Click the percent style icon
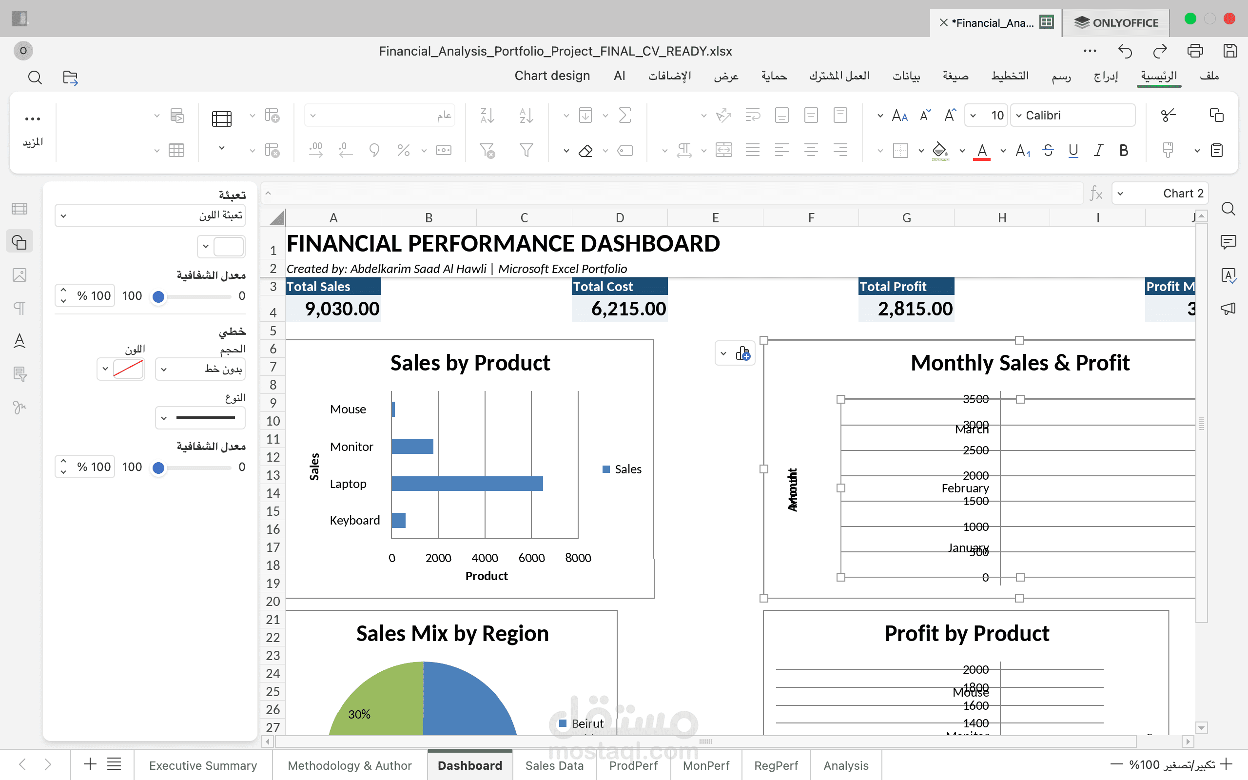The width and height of the screenshot is (1248, 780). (x=403, y=151)
